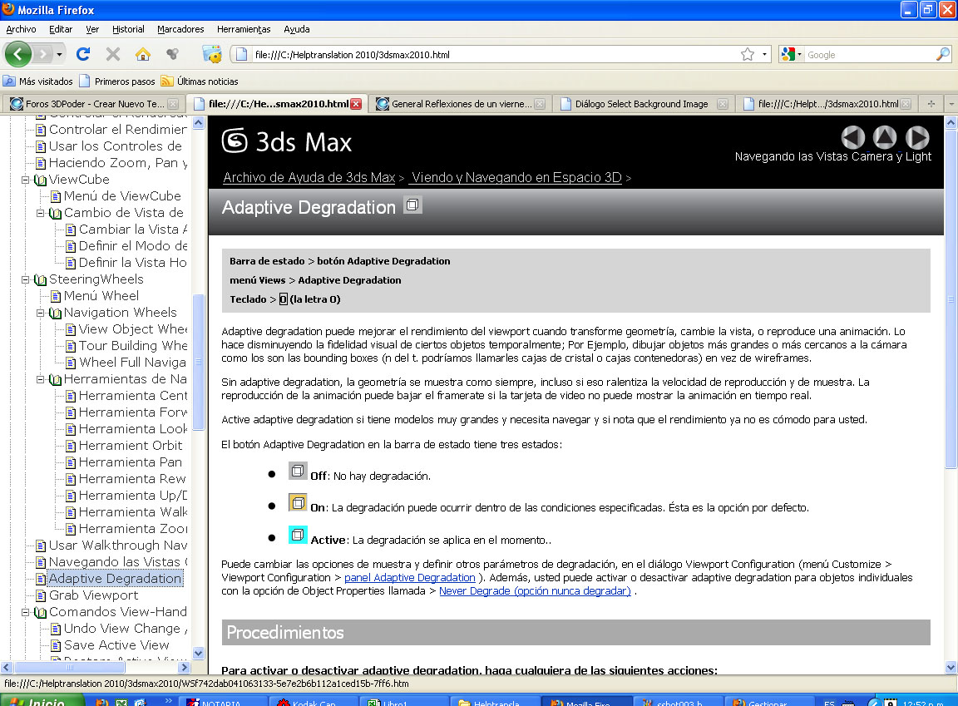
Task: Select Grab Viewport in the tree
Action: (93, 595)
